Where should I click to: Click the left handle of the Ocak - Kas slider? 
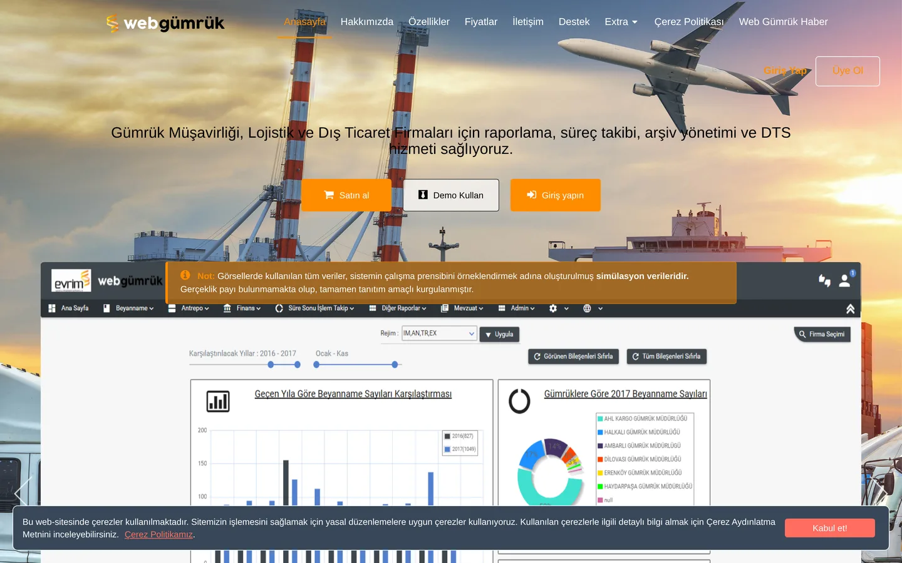[x=316, y=364]
